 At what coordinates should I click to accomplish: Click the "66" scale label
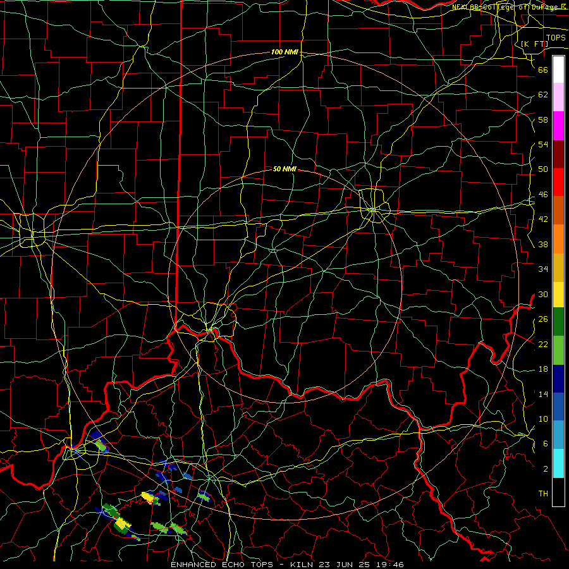[x=543, y=70]
